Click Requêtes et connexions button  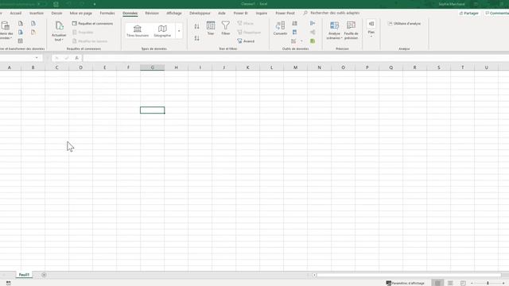[x=92, y=23]
